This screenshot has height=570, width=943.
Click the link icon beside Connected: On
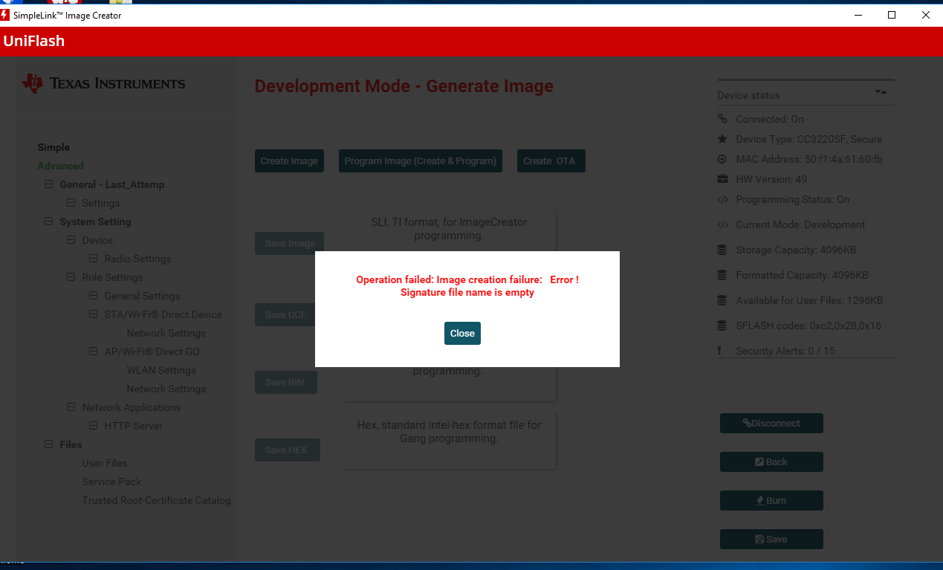pos(722,119)
